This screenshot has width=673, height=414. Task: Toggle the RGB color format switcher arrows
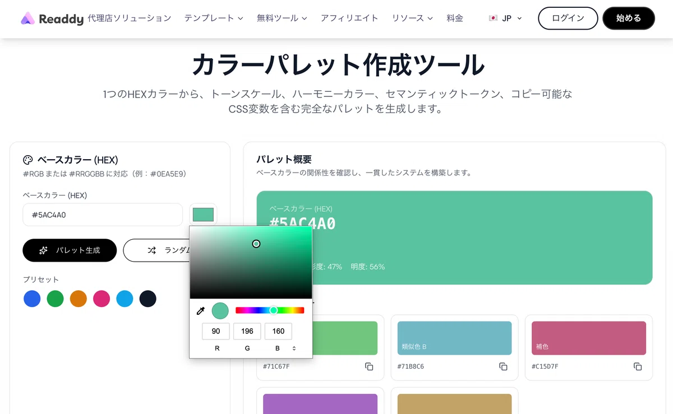[x=294, y=348]
